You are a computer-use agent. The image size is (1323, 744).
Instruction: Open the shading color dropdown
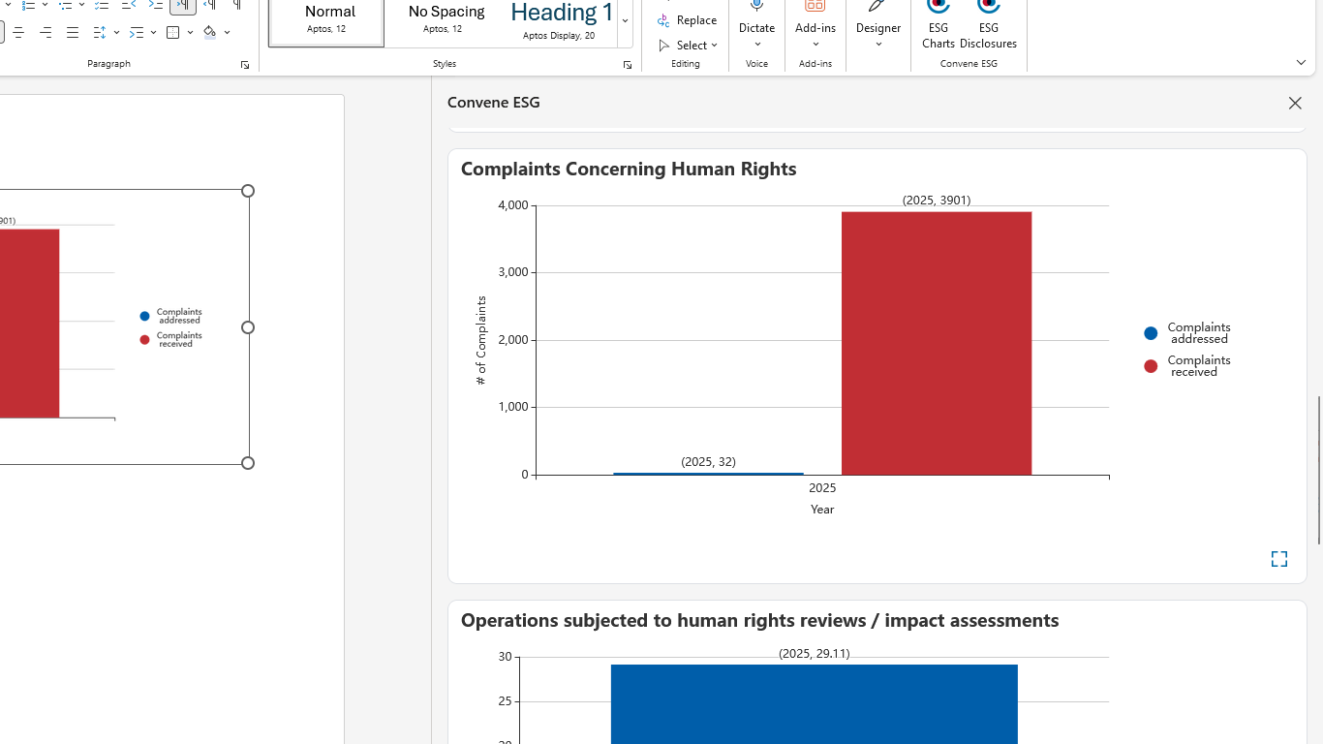coord(228,32)
